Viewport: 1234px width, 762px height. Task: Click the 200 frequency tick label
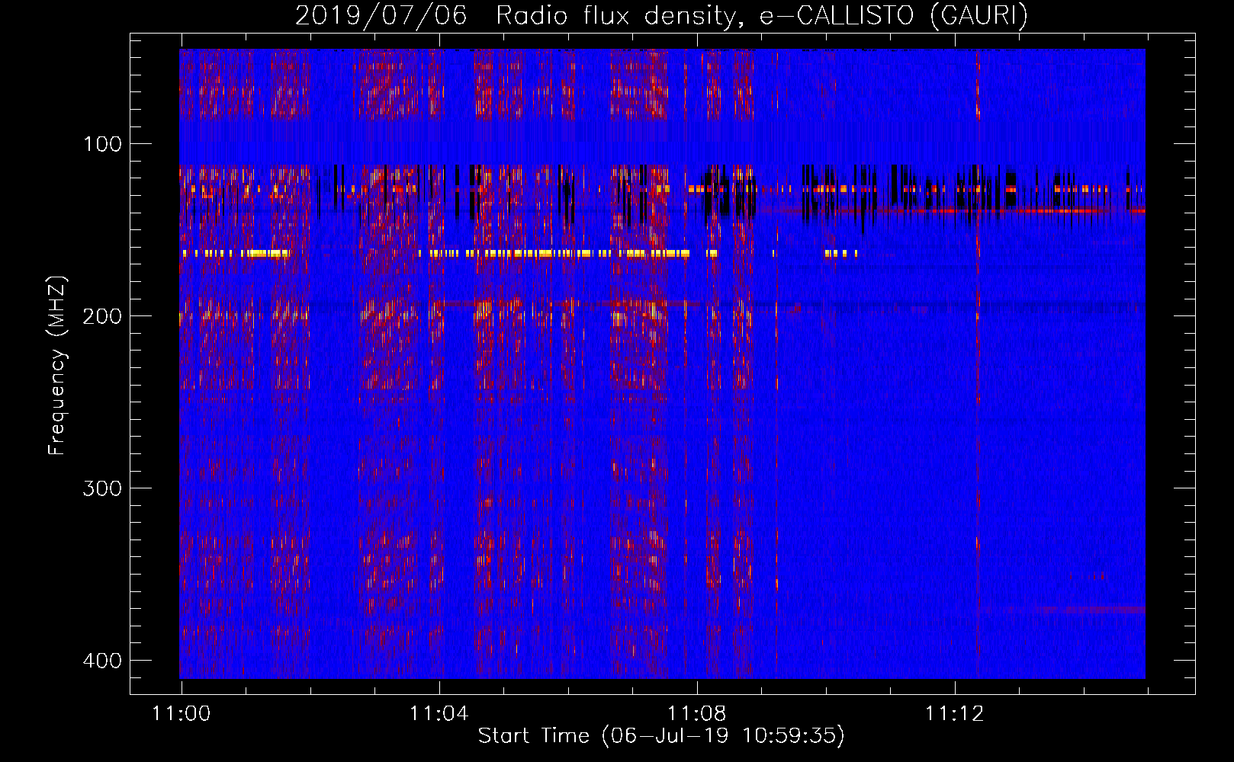click(x=102, y=316)
